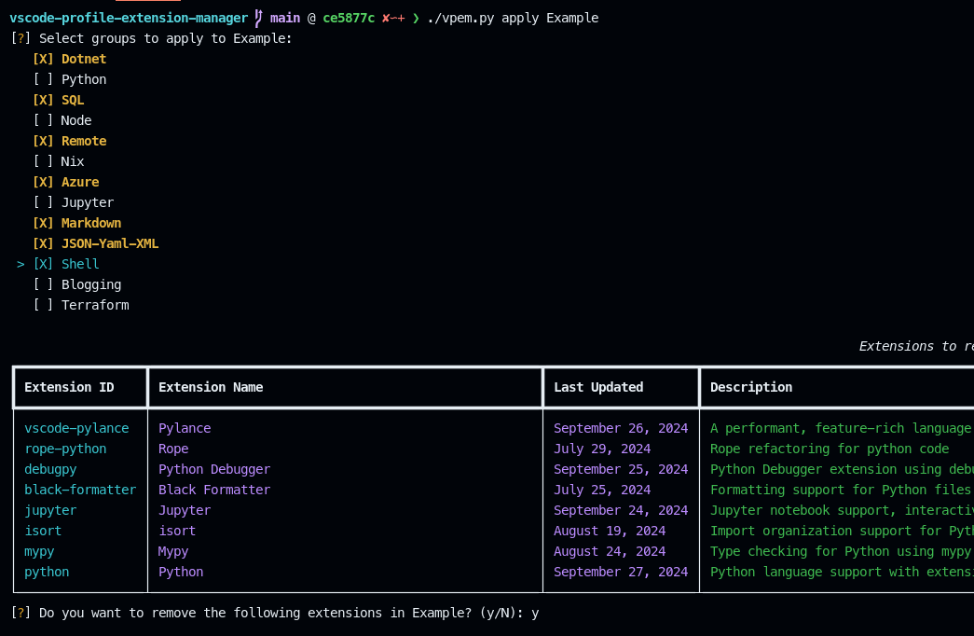Toggle the Node group checkbox

coord(43,120)
